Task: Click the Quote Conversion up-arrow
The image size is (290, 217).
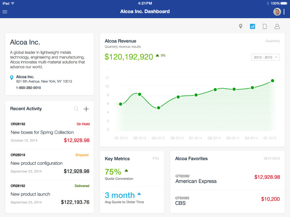Action: click(126, 170)
